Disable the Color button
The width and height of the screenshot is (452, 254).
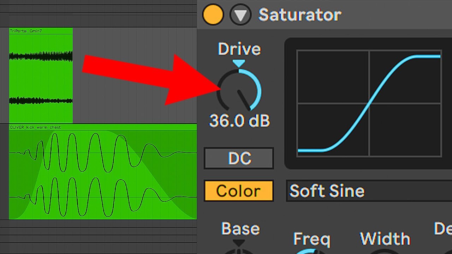pyautogui.click(x=239, y=191)
